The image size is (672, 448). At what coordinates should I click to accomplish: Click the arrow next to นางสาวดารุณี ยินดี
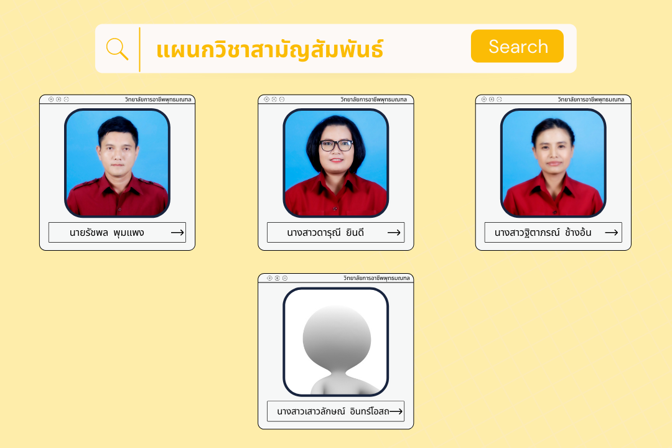point(394,232)
